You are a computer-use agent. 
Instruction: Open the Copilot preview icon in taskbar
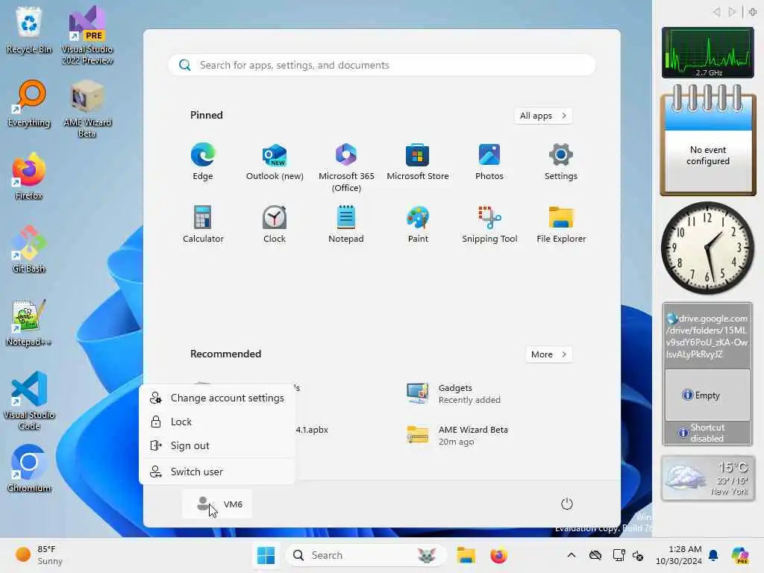click(x=741, y=555)
